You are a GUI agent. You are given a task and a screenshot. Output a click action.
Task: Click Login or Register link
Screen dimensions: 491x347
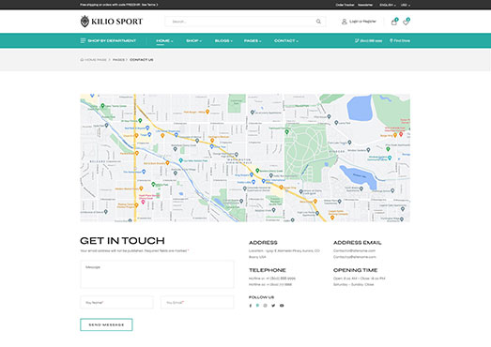point(362,22)
